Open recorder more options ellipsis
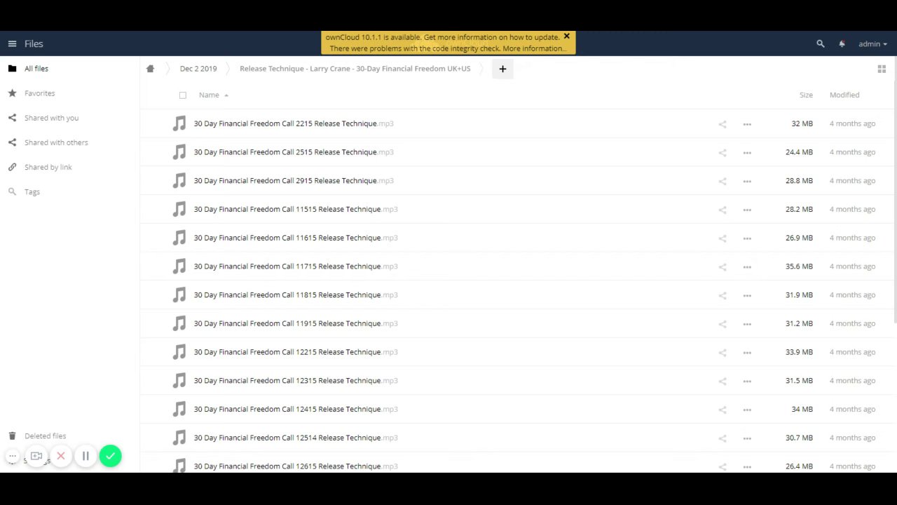Screen dimensions: 897x505 click(x=12, y=456)
